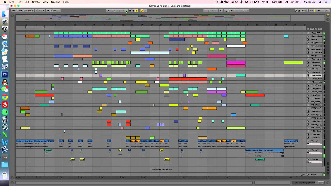Open the Help menu
The image size is (331, 186).
pos(66,2)
